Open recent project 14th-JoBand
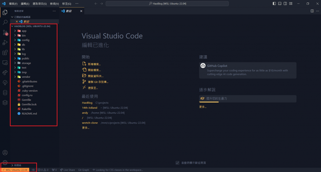This screenshot has height=172, width=321. [89, 108]
